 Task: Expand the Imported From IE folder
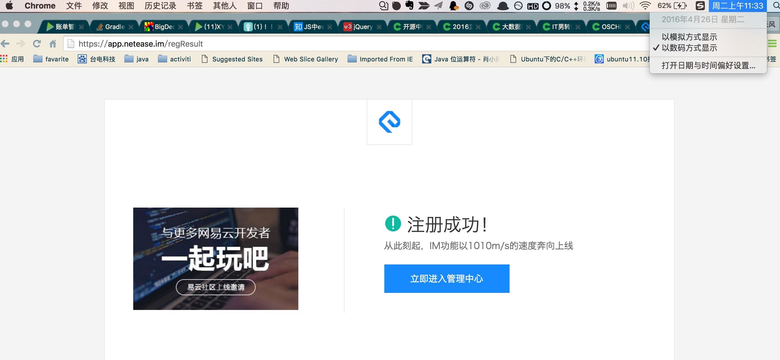[x=380, y=59]
